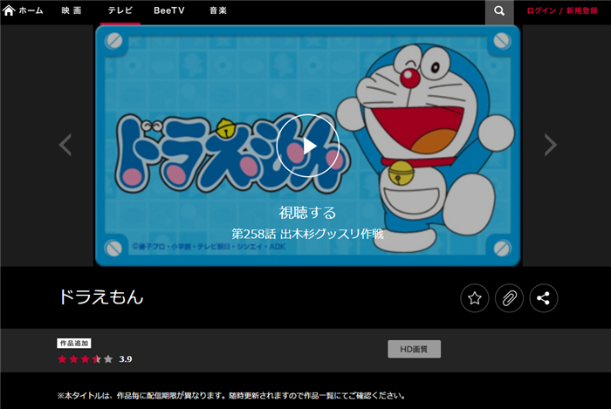Select episode 第258話 出木杉グッスリ作戦 title
The height and width of the screenshot is (409, 611).
pos(307,234)
